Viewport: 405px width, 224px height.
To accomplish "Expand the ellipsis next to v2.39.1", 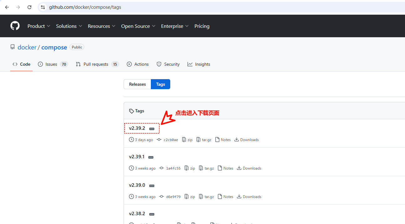I will point(151,157).
